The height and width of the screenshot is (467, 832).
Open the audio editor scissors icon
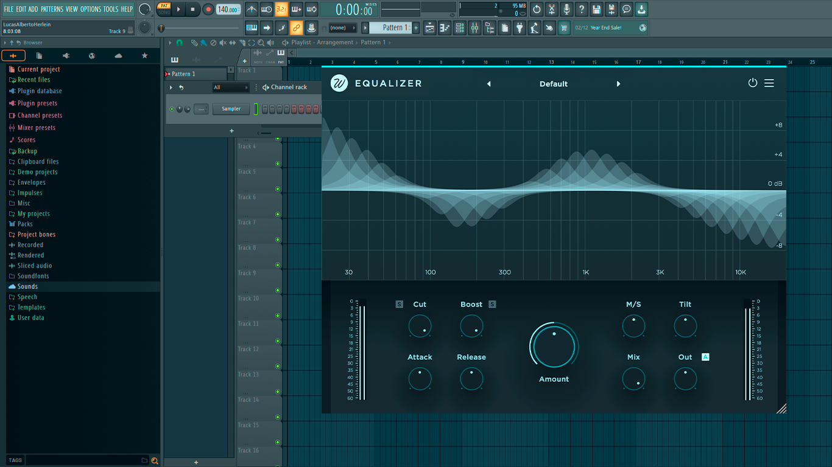(x=552, y=9)
